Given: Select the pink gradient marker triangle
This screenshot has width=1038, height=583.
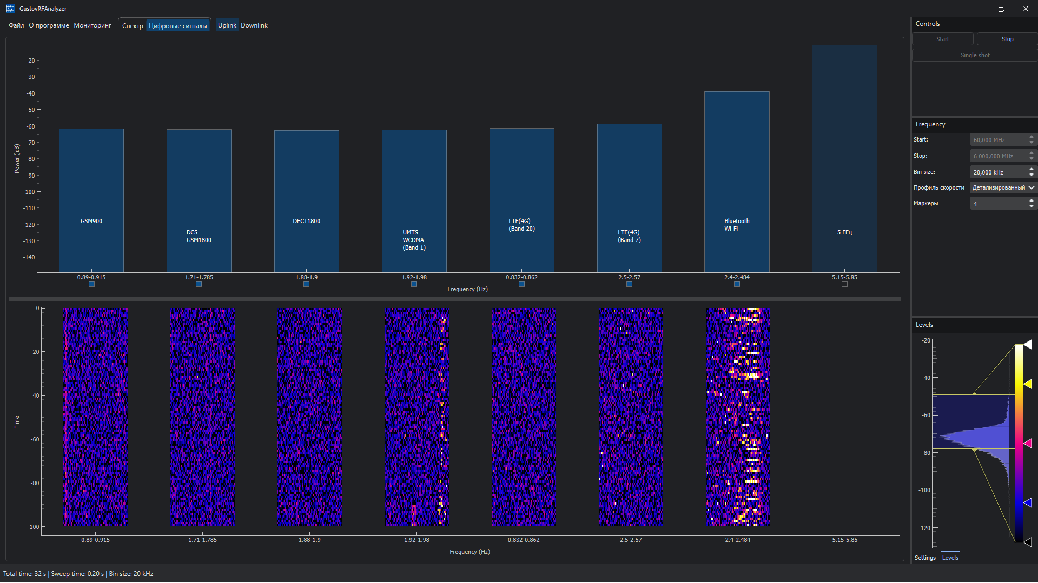Looking at the screenshot, I should [x=1028, y=444].
